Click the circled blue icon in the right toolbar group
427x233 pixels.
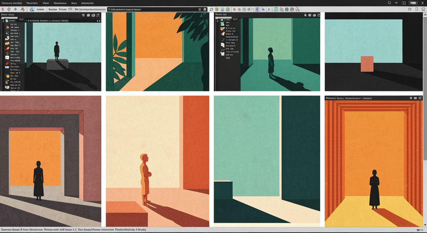pyautogui.click(x=257, y=9)
